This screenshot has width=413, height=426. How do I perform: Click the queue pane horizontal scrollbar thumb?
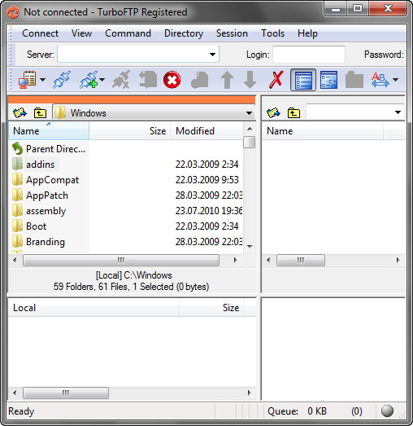point(66,393)
